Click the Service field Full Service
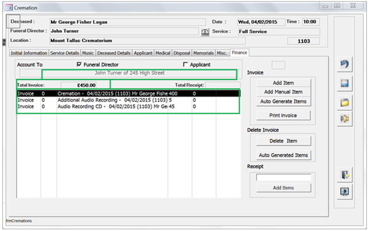Viewport: 368px width, 231px height. point(278,32)
